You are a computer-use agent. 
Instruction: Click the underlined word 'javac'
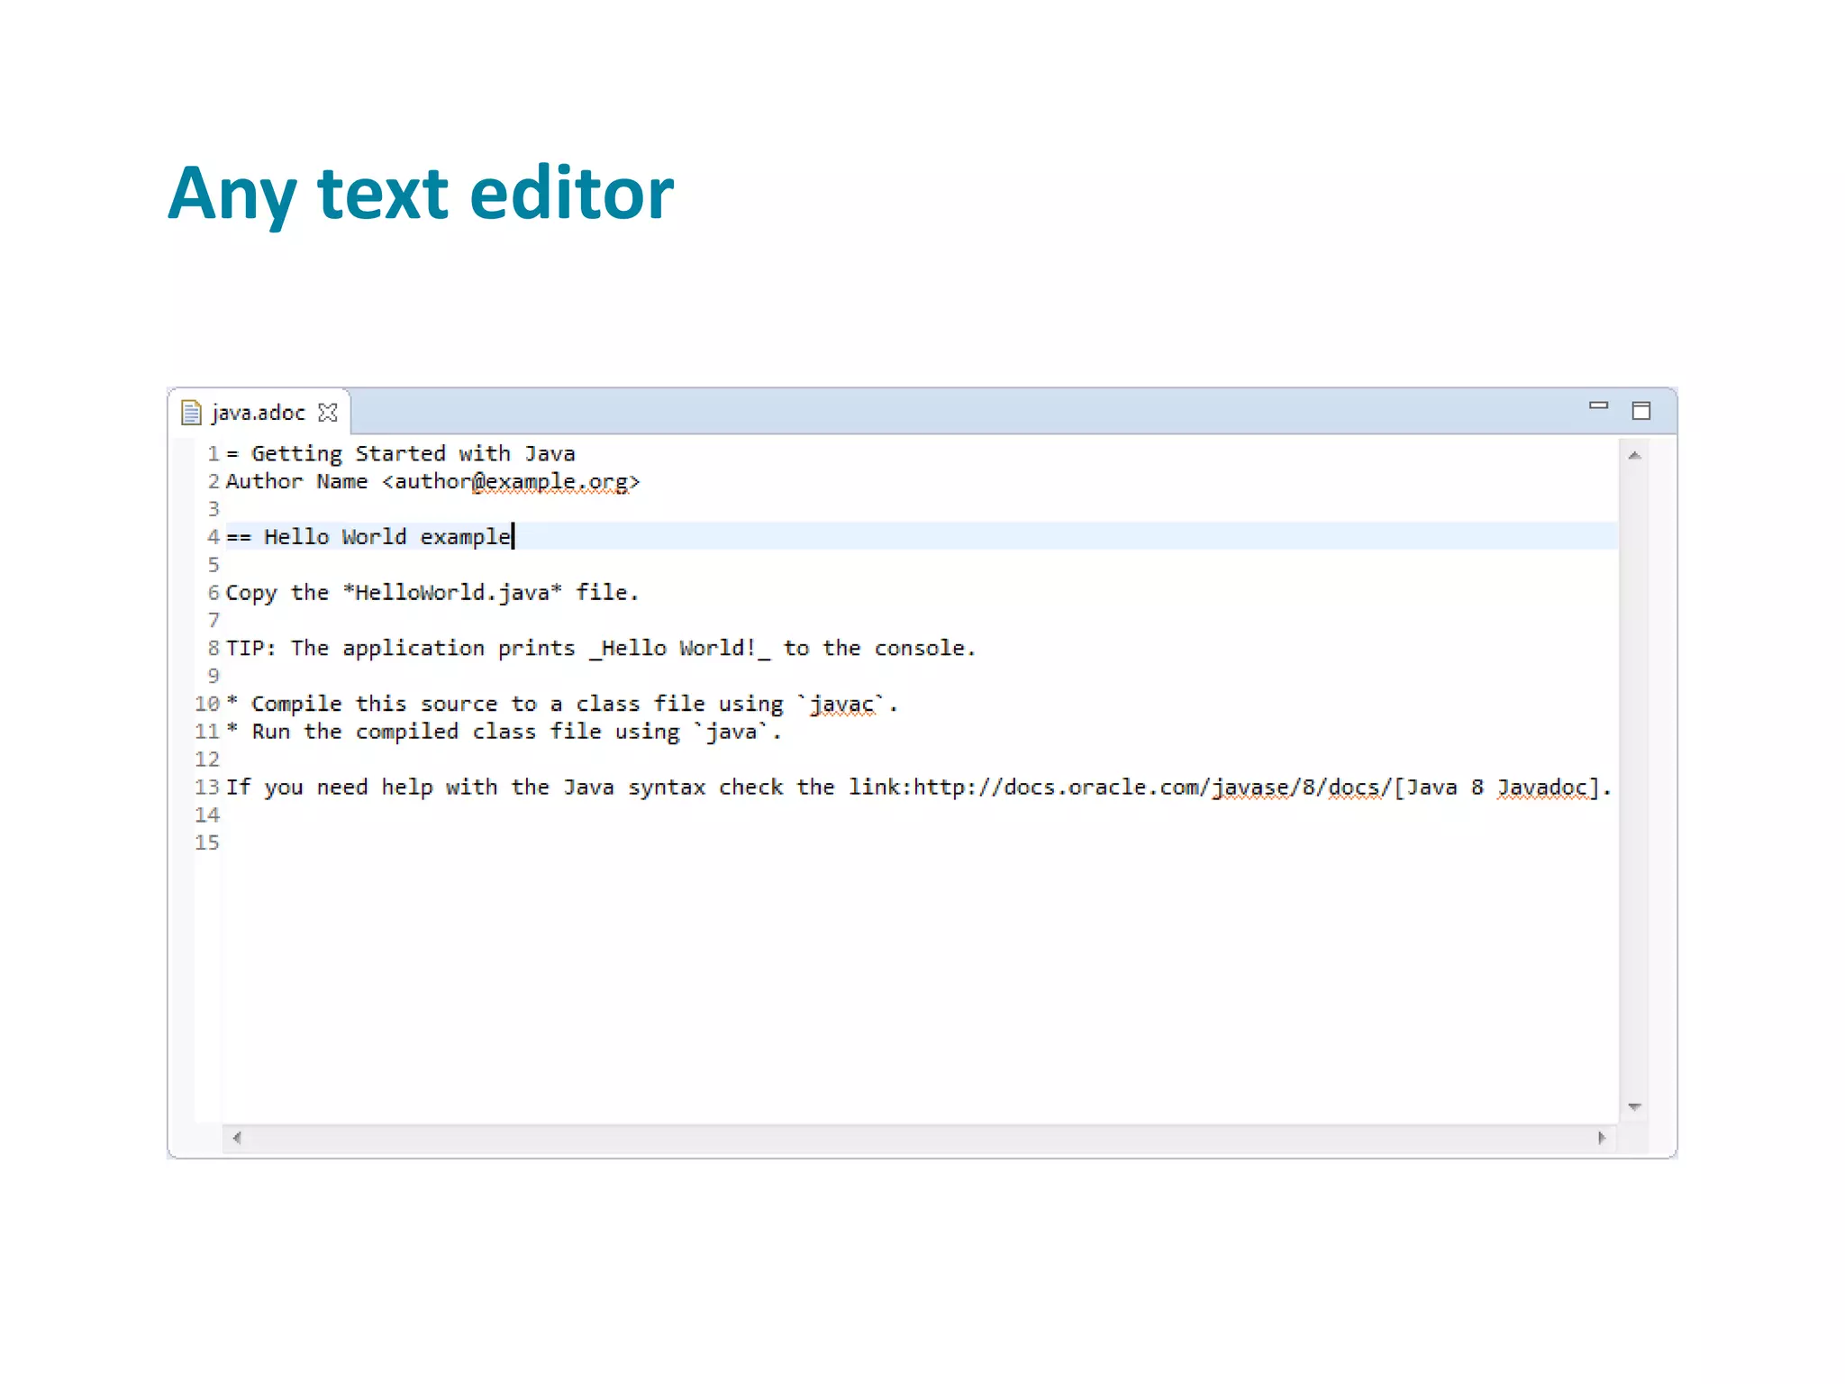pos(841,705)
